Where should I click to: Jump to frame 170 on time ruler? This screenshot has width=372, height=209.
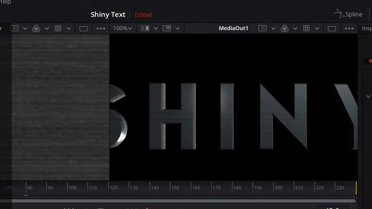216,188
